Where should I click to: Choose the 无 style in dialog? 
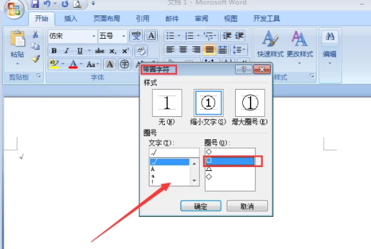pos(167,103)
